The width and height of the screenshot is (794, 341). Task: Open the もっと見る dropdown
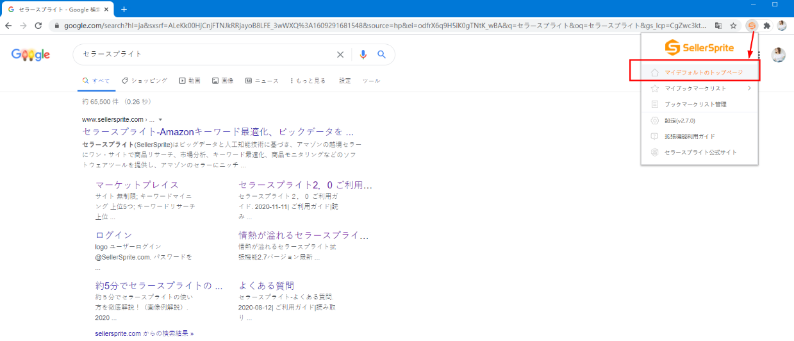[308, 81]
